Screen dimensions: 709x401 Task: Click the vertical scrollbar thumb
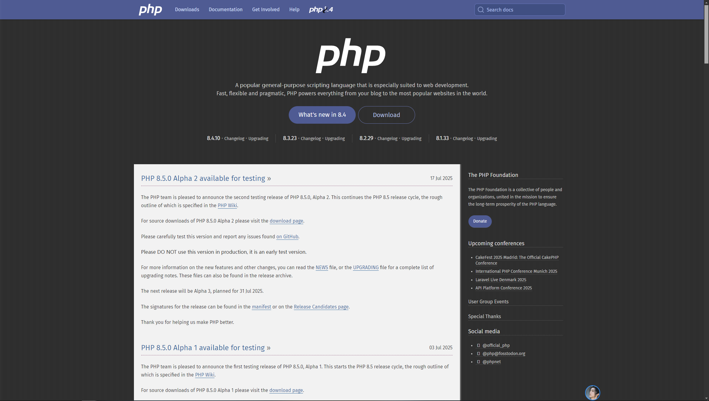tap(706, 34)
